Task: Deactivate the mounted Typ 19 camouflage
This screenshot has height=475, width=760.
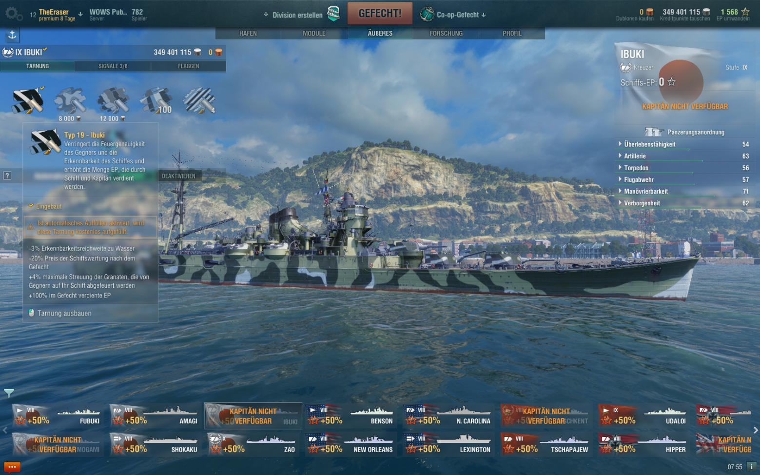Action: click(x=178, y=176)
